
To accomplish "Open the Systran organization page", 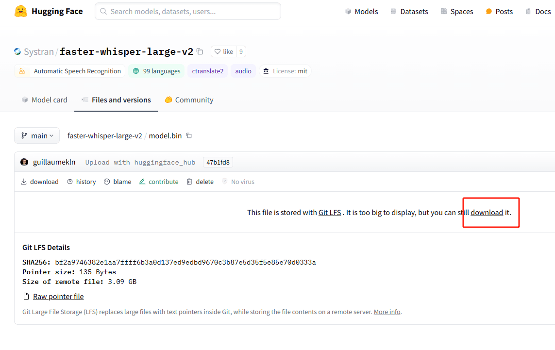I will pyautogui.click(x=38, y=51).
